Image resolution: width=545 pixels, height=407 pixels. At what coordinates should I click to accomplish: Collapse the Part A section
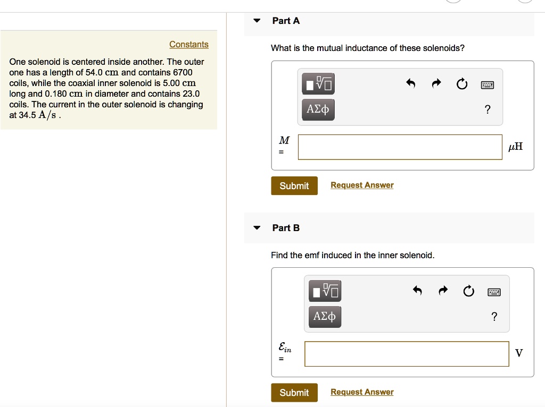(257, 21)
